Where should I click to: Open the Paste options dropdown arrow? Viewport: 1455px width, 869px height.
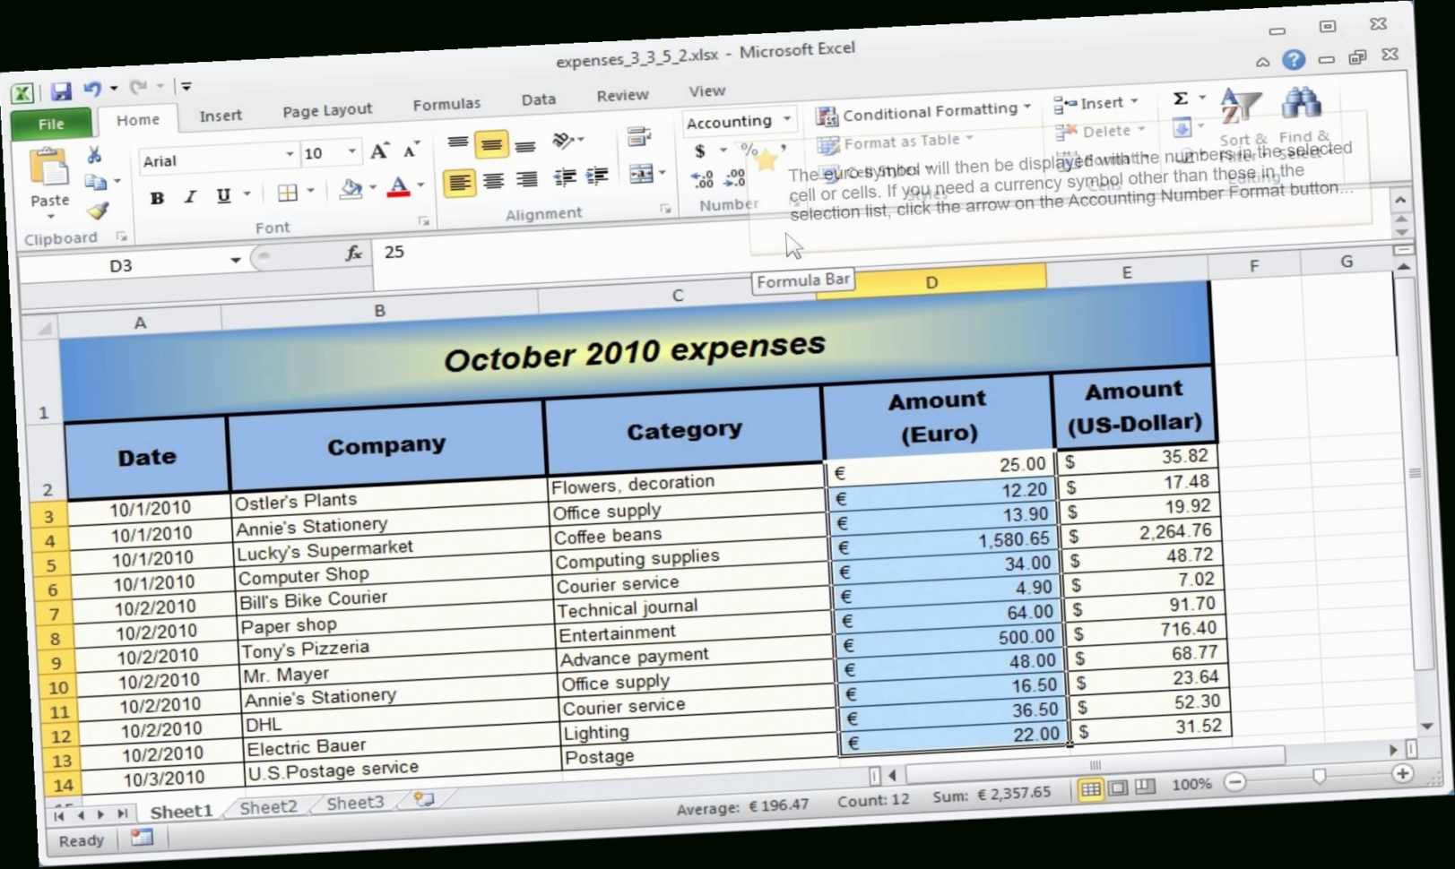pyautogui.click(x=50, y=218)
